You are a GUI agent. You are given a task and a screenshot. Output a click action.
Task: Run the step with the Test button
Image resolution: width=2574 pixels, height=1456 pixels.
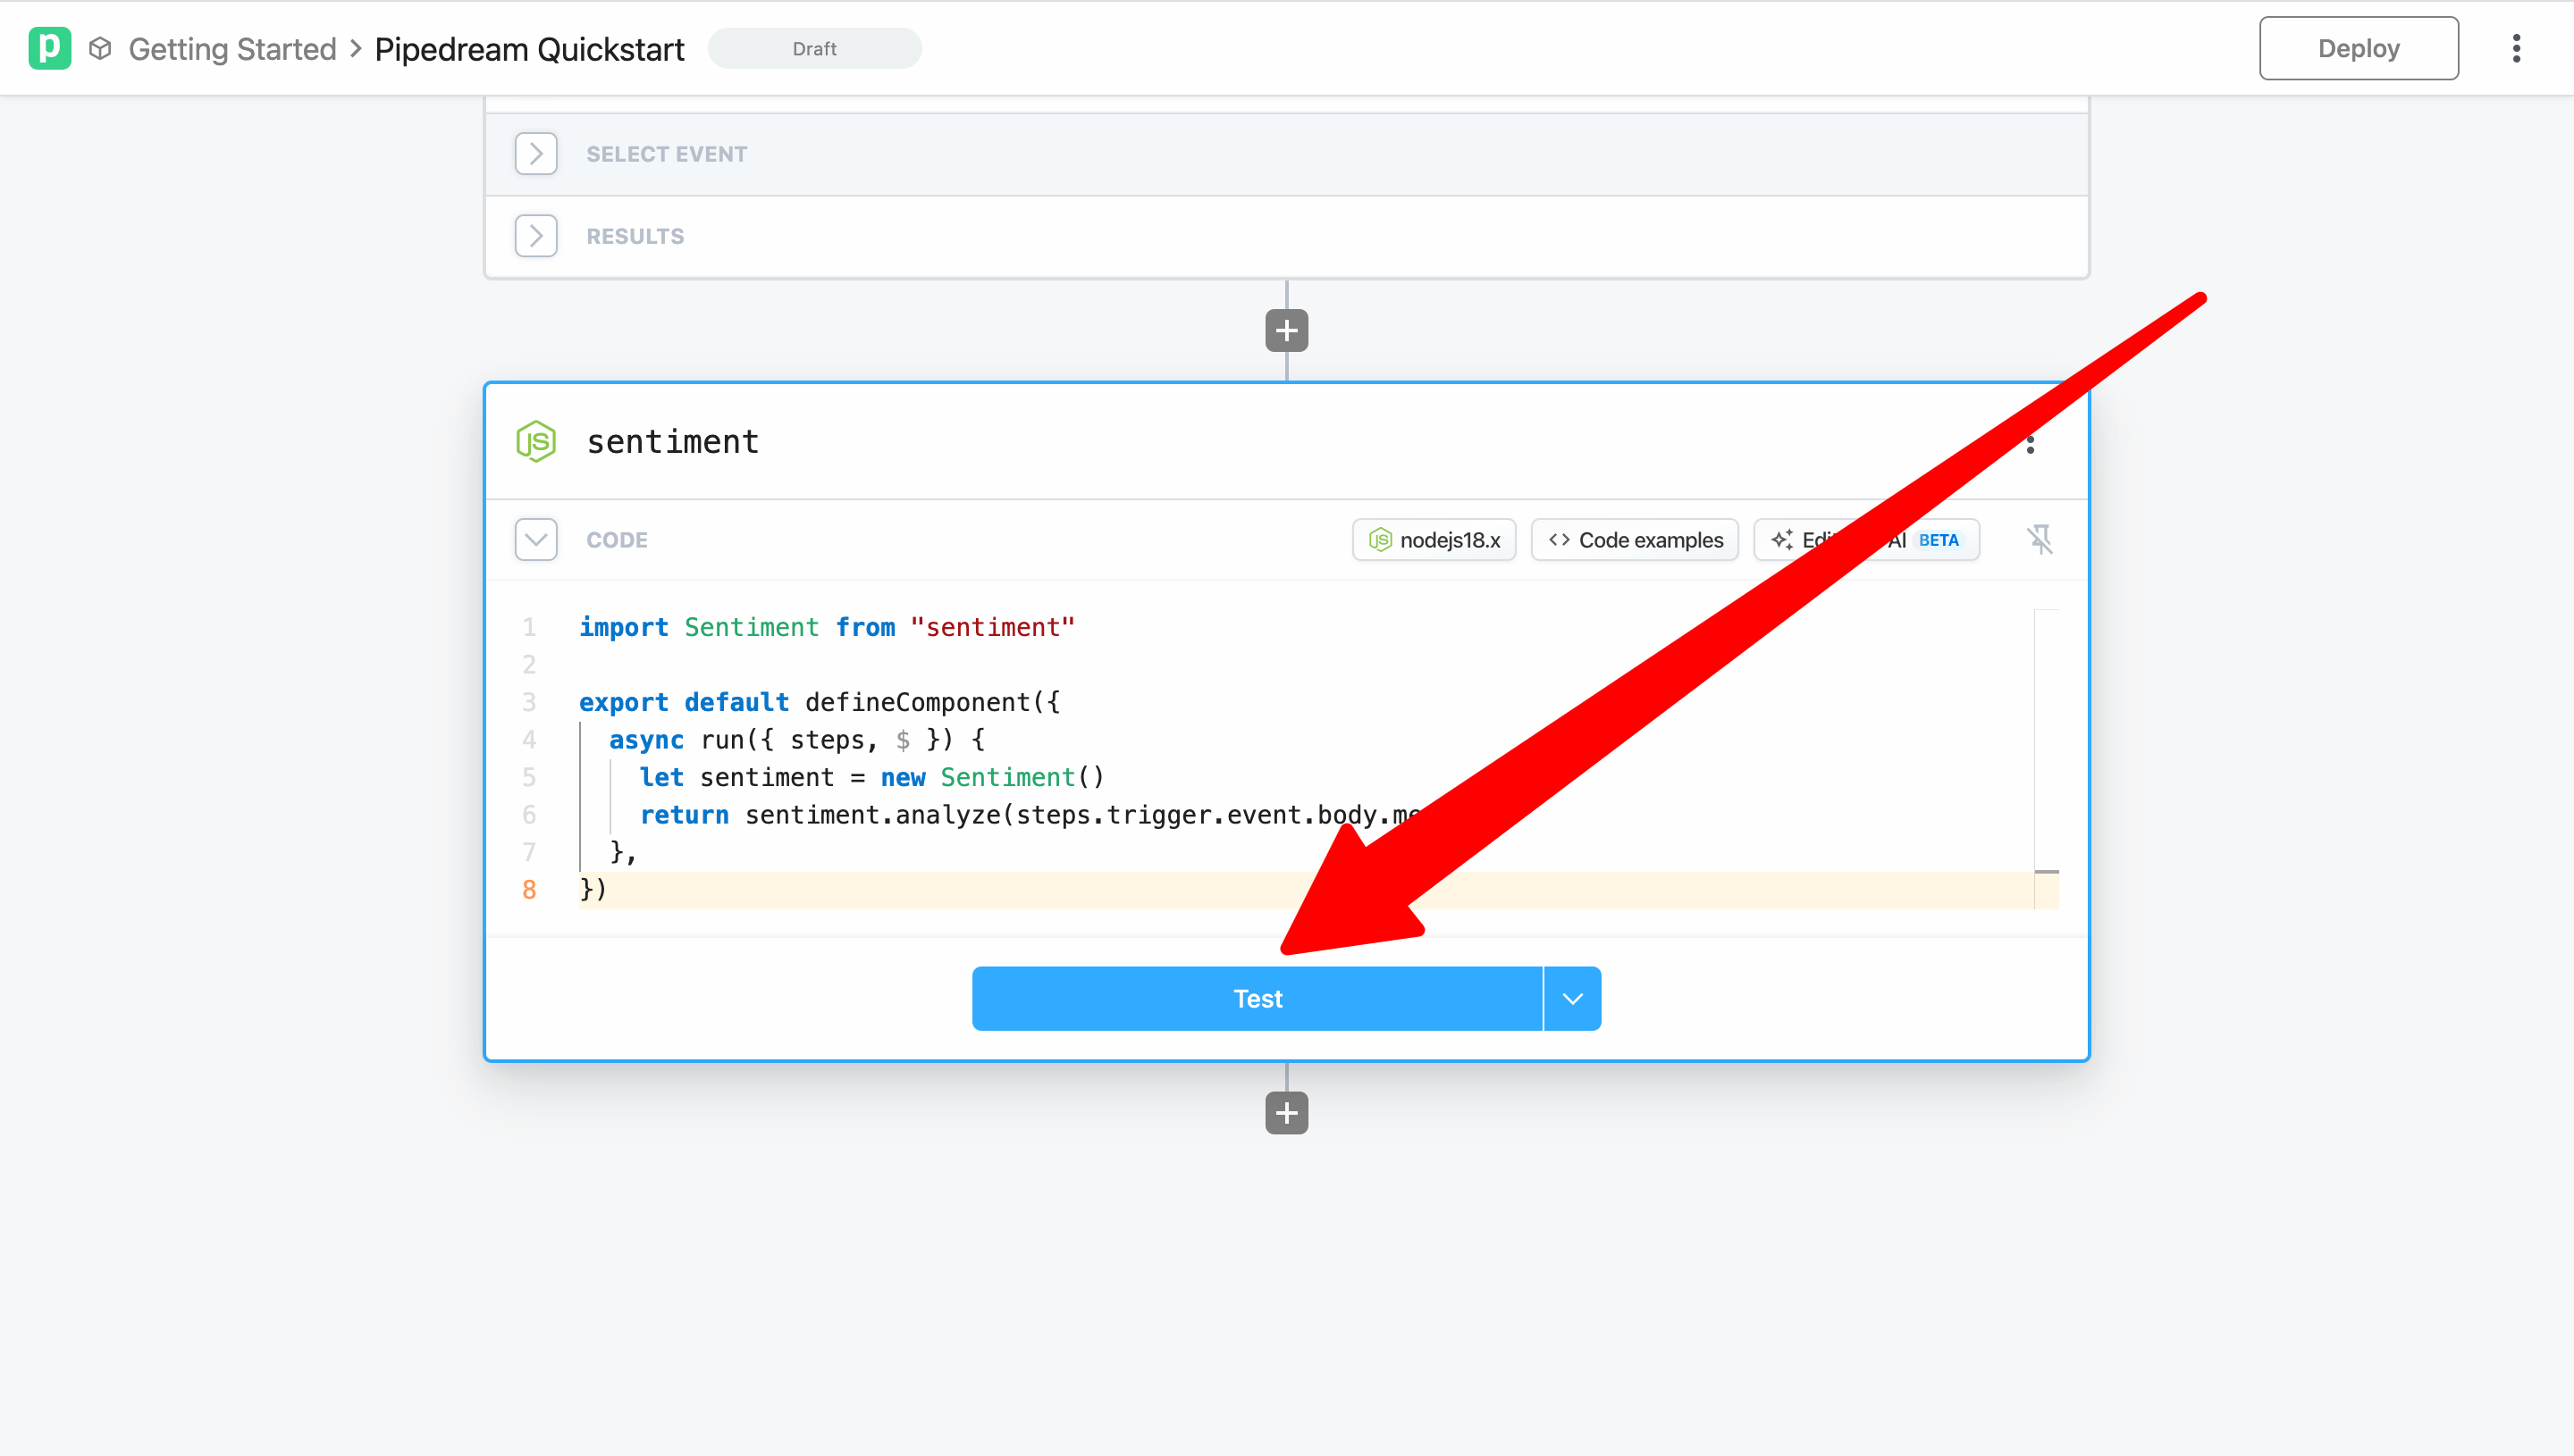tap(1258, 997)
